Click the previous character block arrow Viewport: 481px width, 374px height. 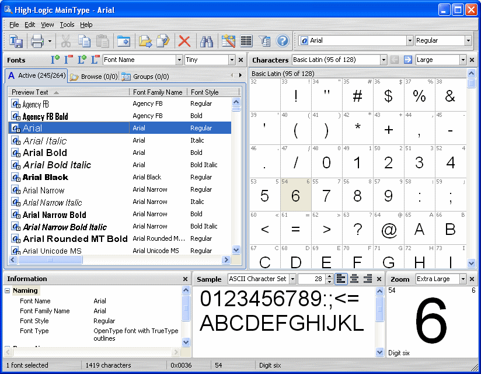395,60
